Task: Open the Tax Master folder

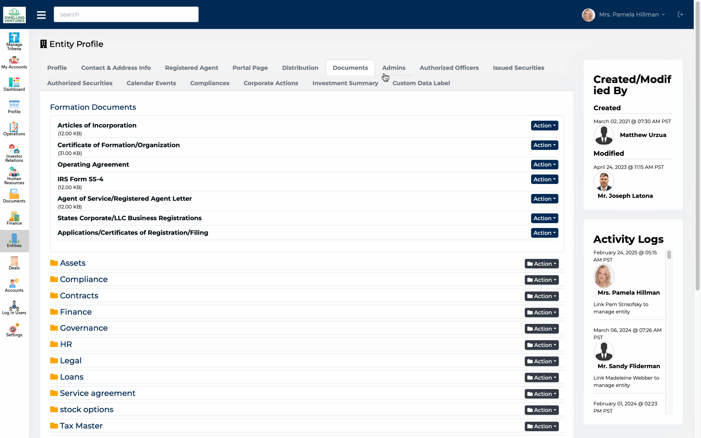Action: pos(81,425)
